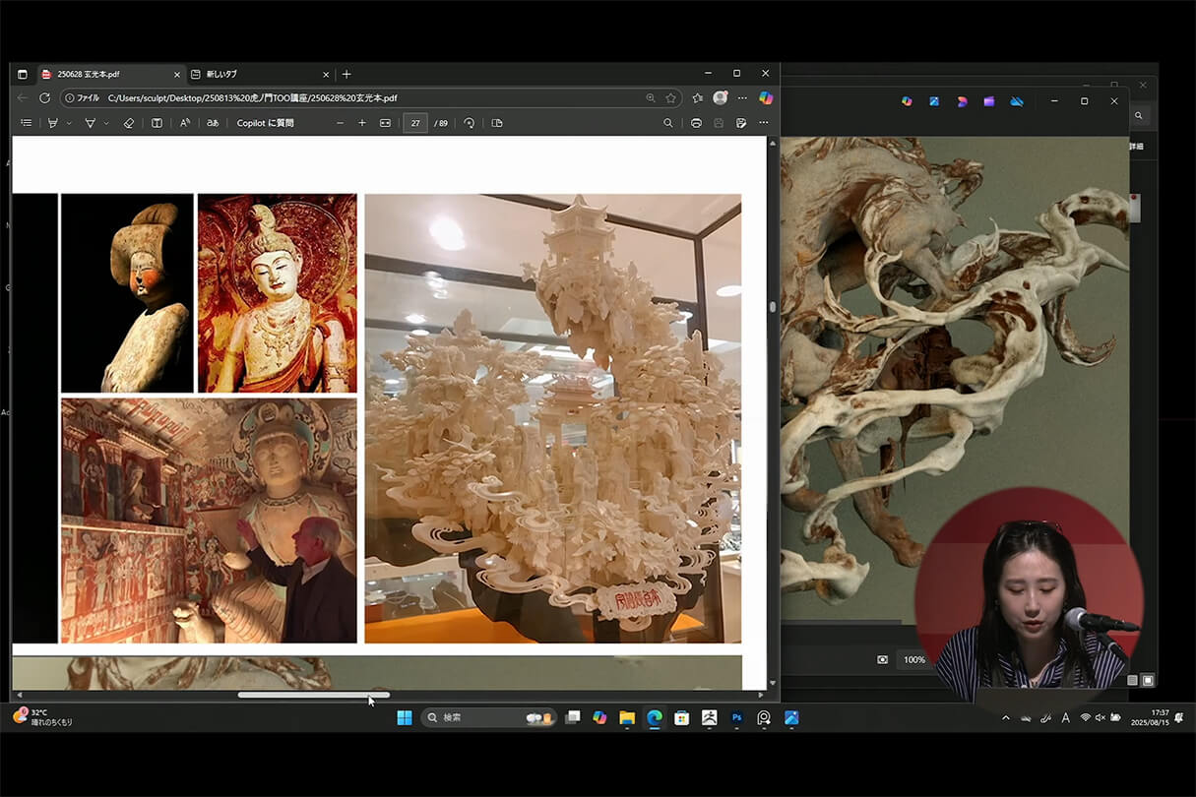The image size is (1196, 797).
Task: Toggle the page view layout button
Action: 497,123
